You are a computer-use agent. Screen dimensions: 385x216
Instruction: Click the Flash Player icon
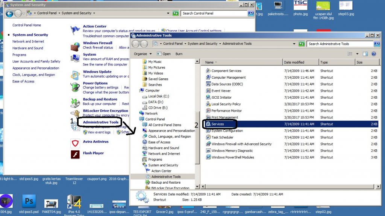[x=75, y=155]
